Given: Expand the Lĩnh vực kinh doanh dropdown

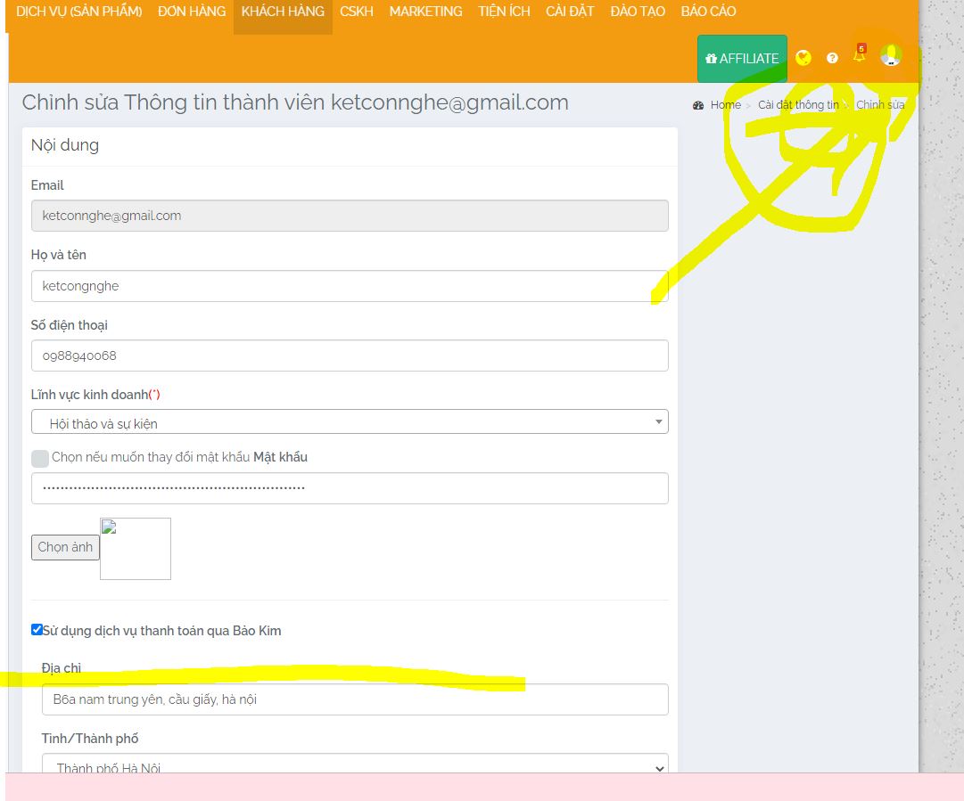Looking at the screenshot, I should coord(350,422).
